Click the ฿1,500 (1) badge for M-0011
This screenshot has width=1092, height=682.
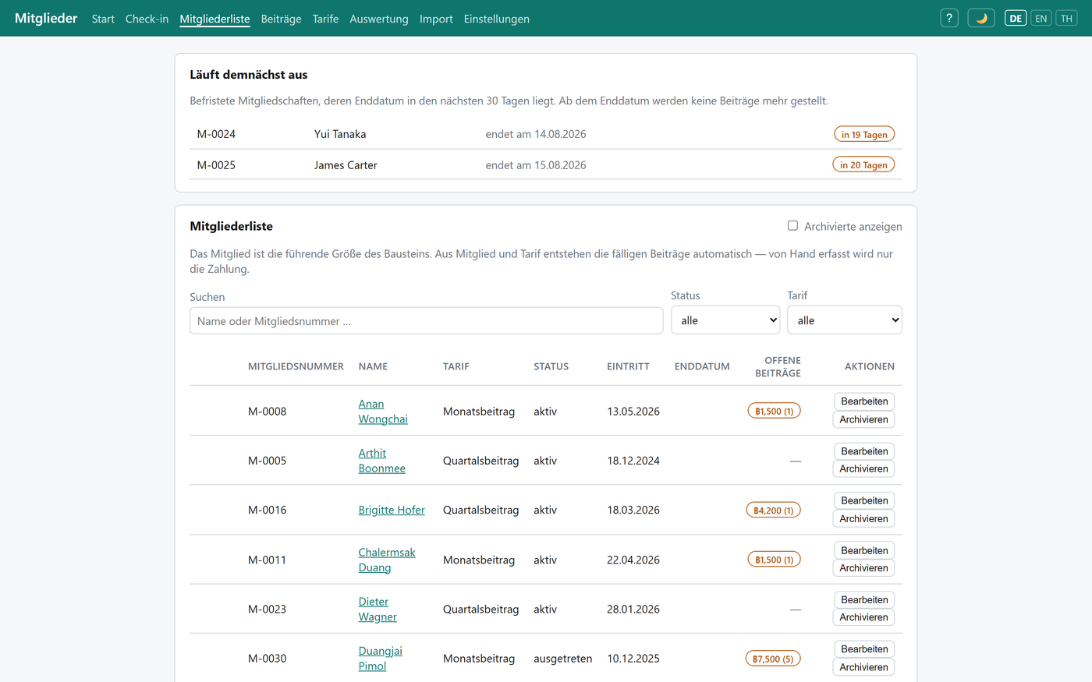[x=774, y=560]
